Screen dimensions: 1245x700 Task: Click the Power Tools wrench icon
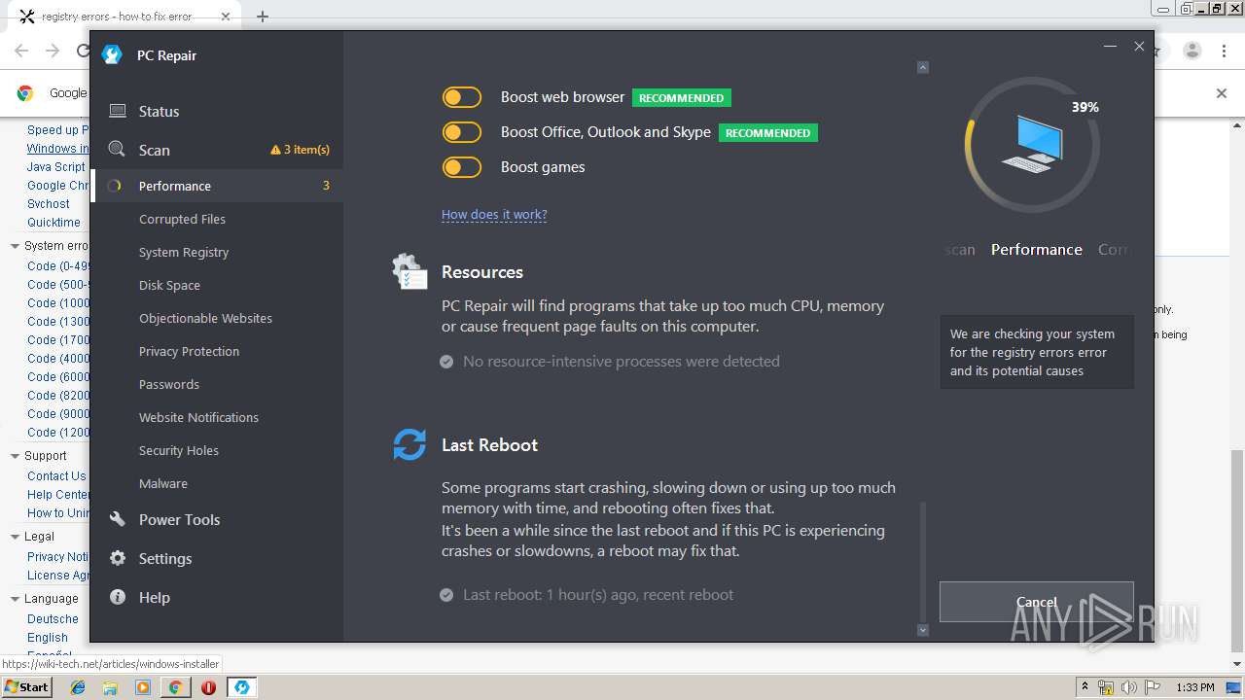click(x=118, y=519)
